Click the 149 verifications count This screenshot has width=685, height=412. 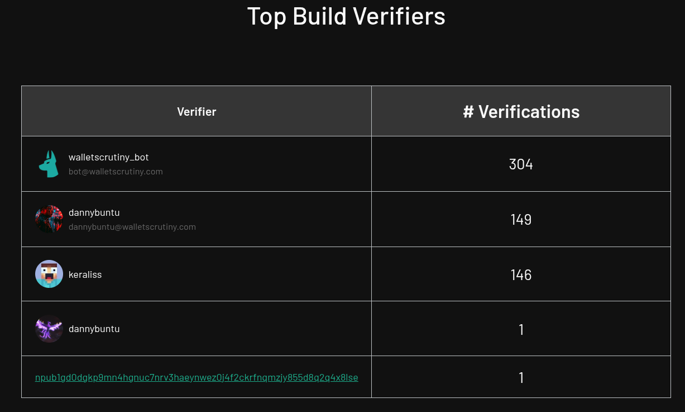521,220
